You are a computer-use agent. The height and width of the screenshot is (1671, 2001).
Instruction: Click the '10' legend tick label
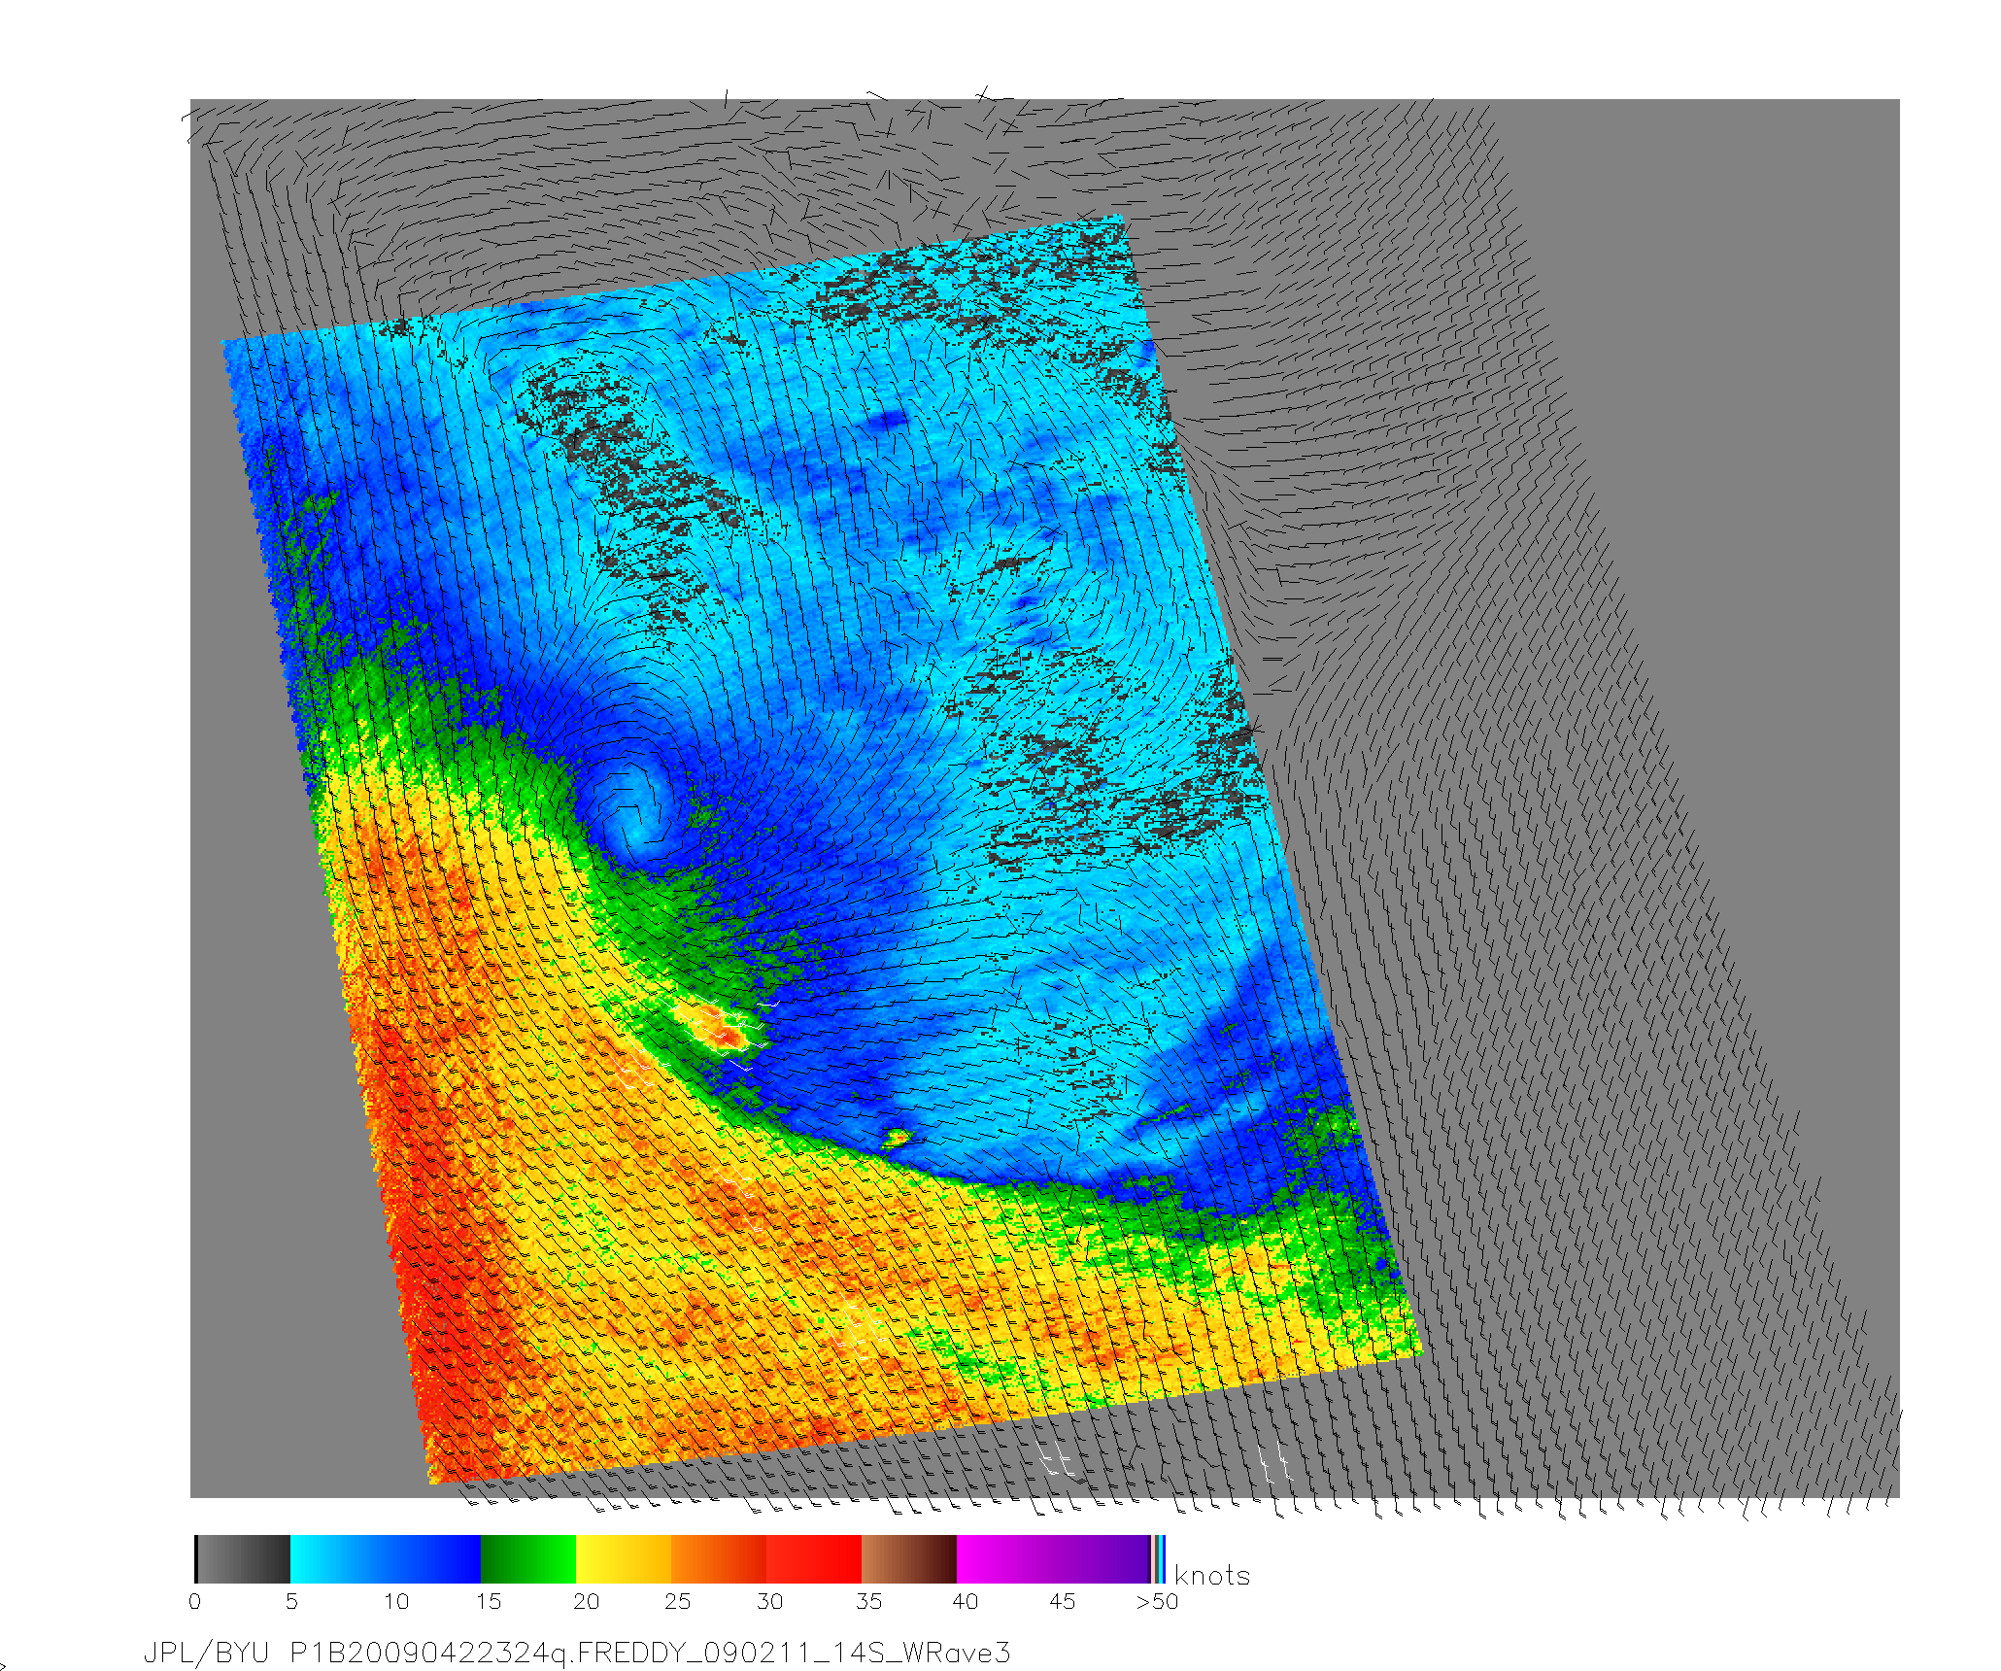point(396,1601)
